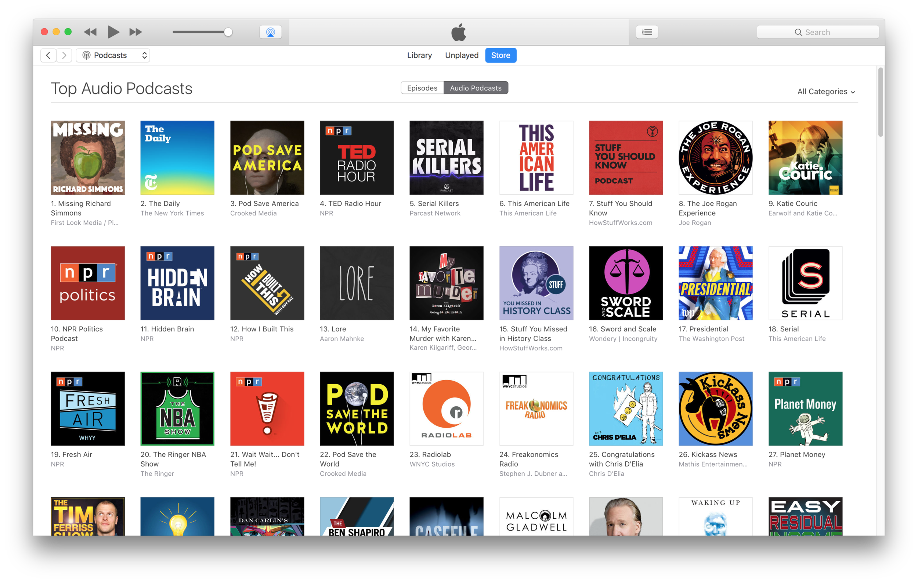Open the Pod Save the World artwork
This screenshot has height=583, width=918.
[357, 409]
